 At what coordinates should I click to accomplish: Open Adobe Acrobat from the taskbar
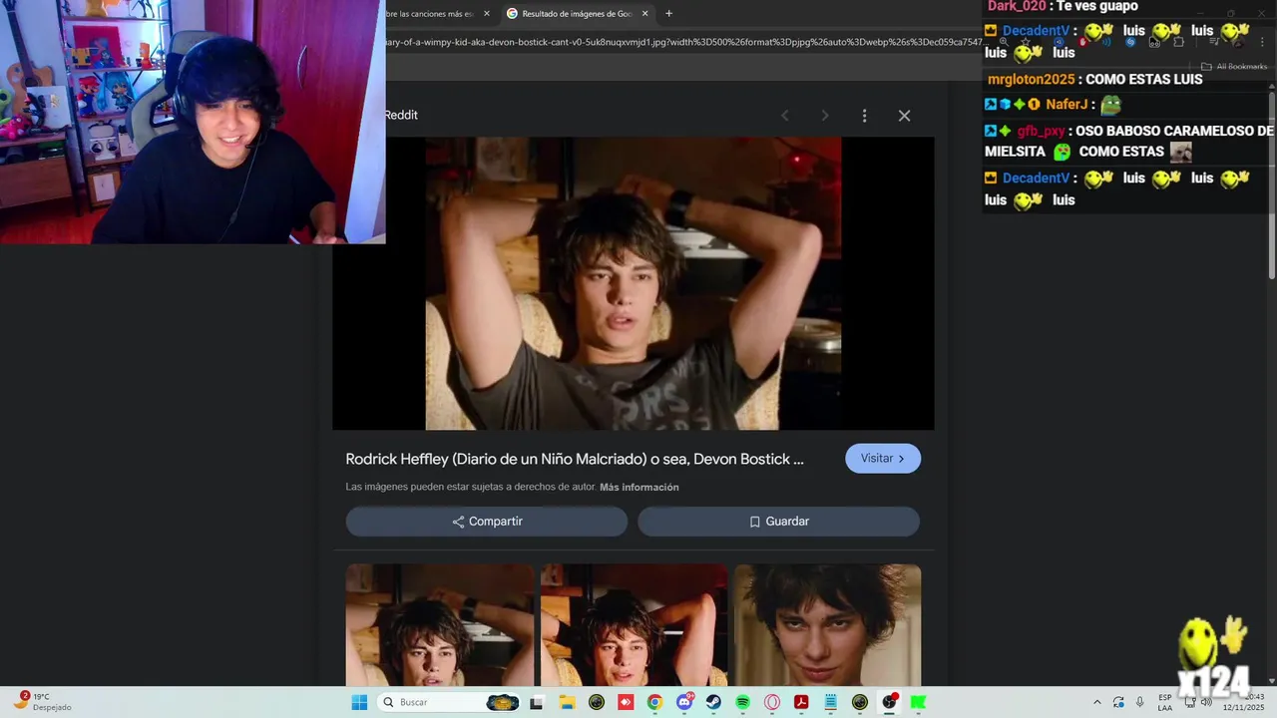tap(801, 702)
